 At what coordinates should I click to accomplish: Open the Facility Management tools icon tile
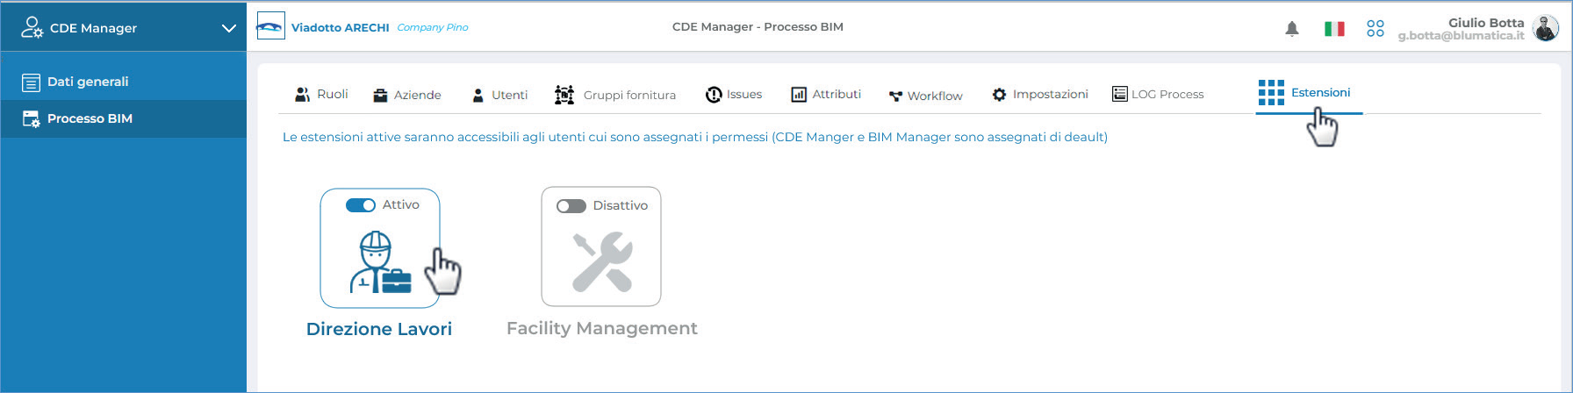pos(602,261)
